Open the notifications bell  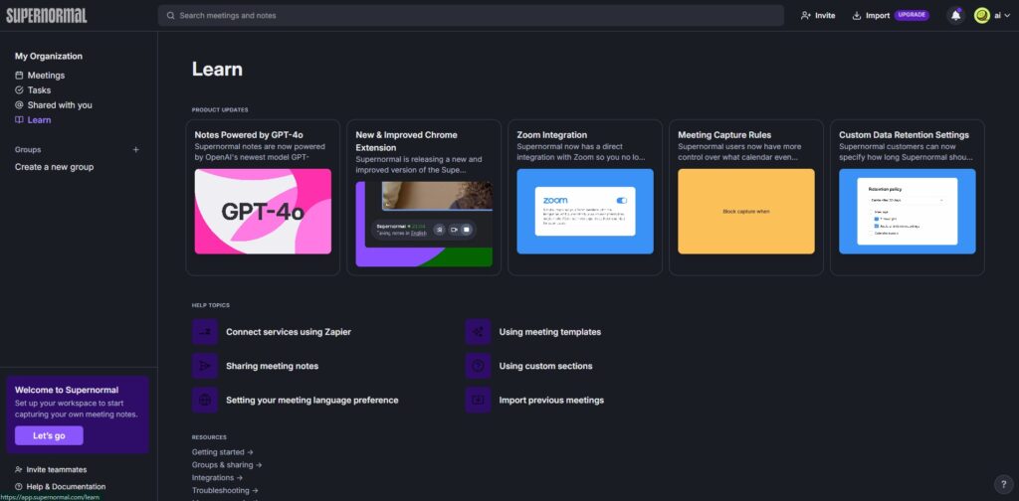pyautogui.click(x=955, y=16)
